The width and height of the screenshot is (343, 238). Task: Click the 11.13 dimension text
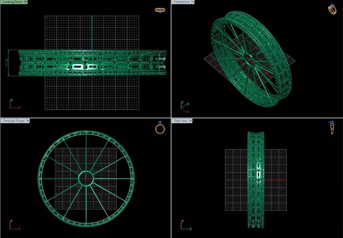pyautogui.click(x=7, y=63)
